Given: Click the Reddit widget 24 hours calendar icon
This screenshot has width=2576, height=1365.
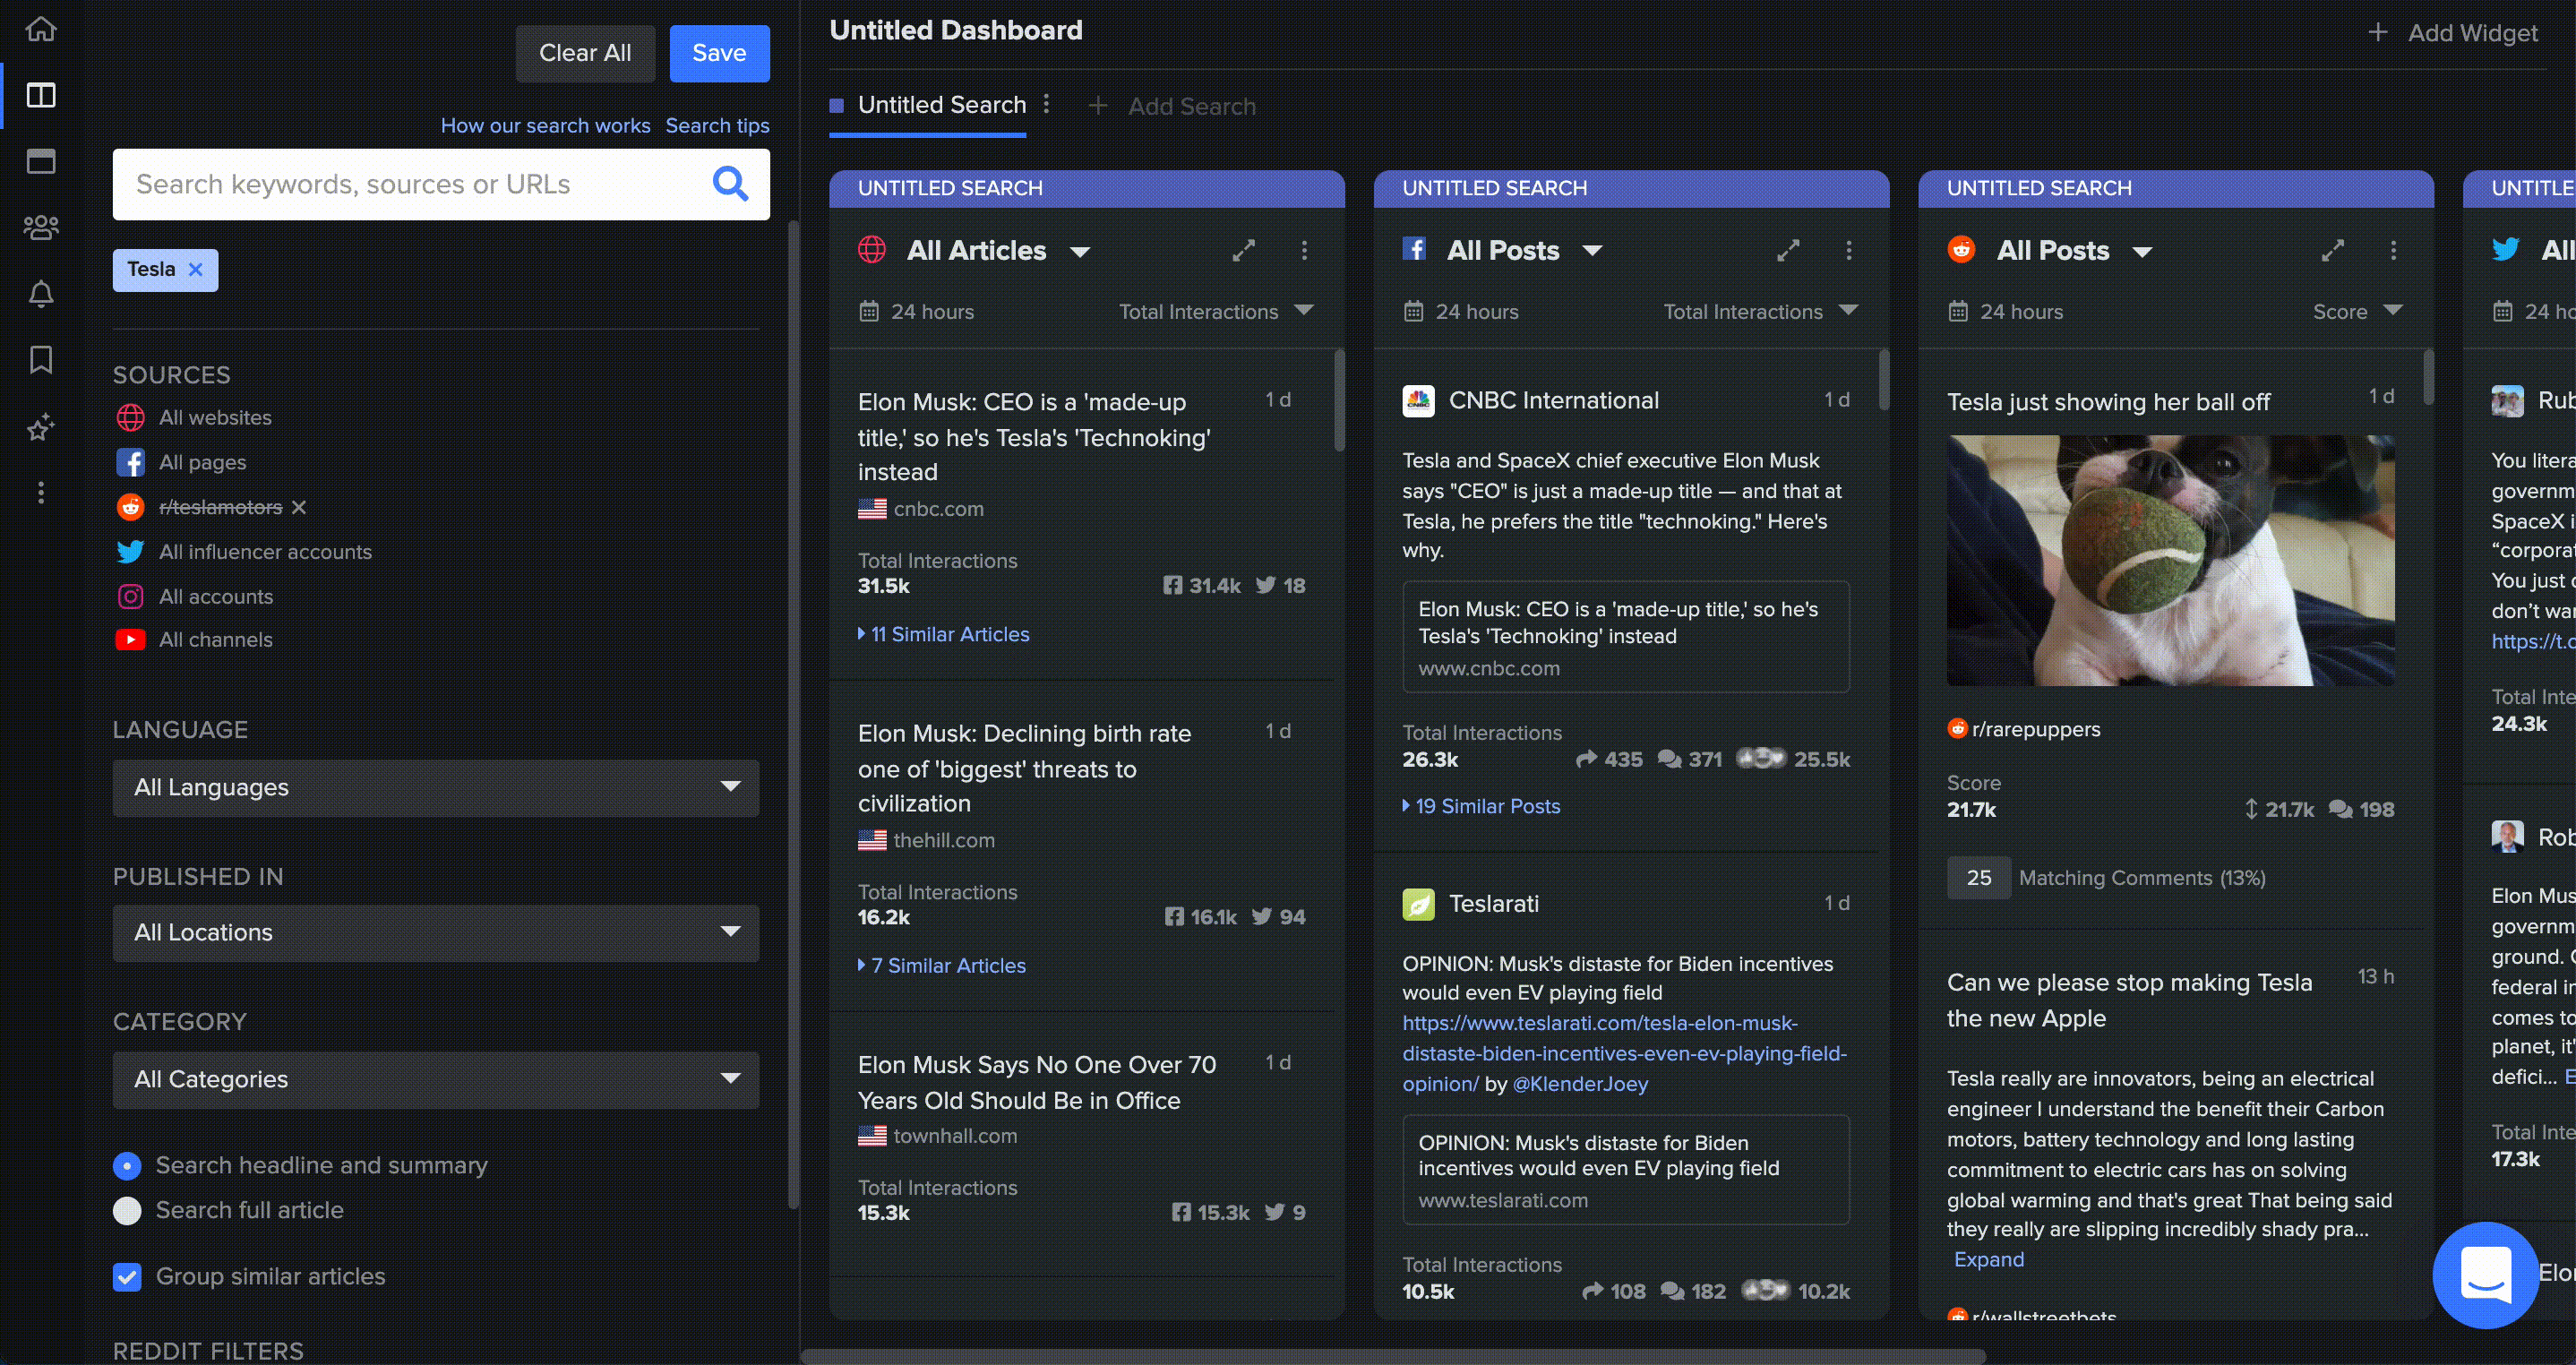Looking at the screenshot, I should coord(1958,311).
